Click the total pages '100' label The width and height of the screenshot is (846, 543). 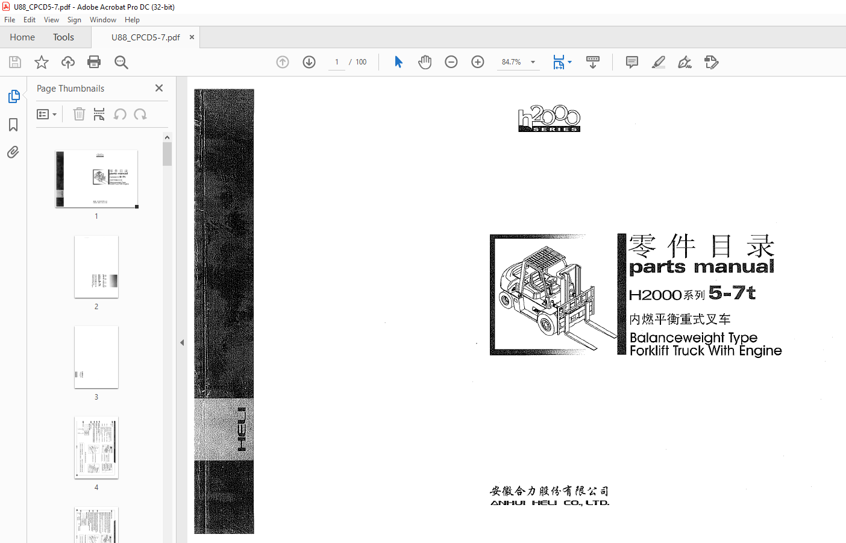click(361, 62)
